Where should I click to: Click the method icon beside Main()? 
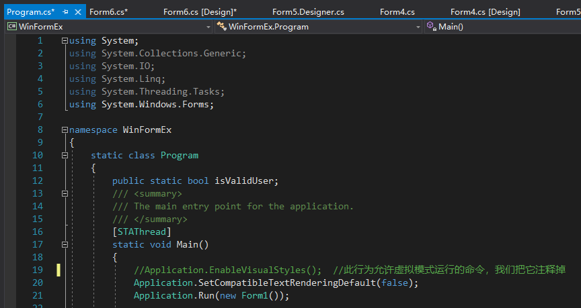(x=431, y=26)
